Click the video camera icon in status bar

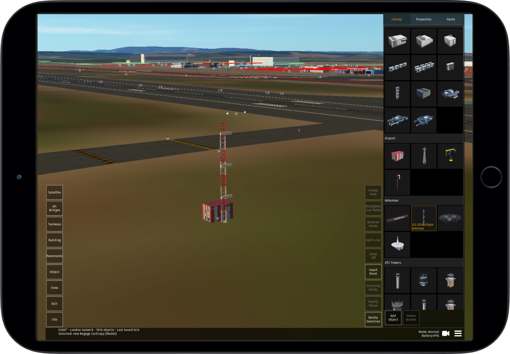(x=446, y=333)
